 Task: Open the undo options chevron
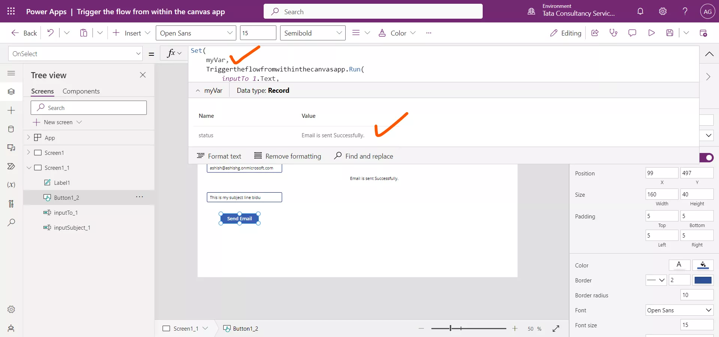coord(67,33)
